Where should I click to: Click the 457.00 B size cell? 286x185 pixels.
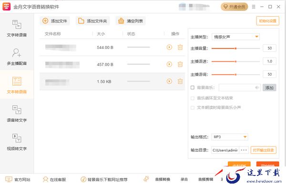(x=105, y=64)
